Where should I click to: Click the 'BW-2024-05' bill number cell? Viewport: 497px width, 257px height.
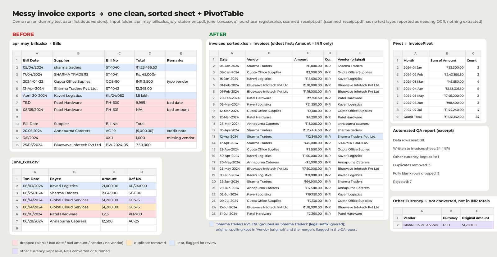(x=120, y=145)
